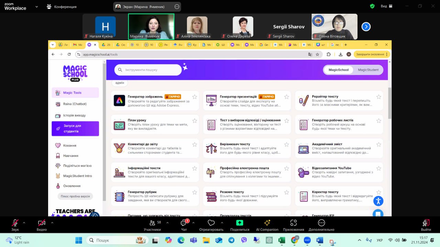
Task: Expand participants options arrow next to Участники
Action: pyautogui.click(x=167, y=223)
